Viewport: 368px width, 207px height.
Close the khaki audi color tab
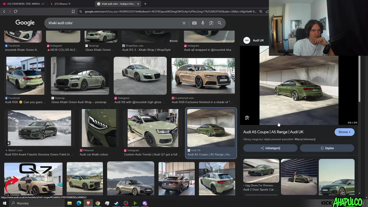138,4
